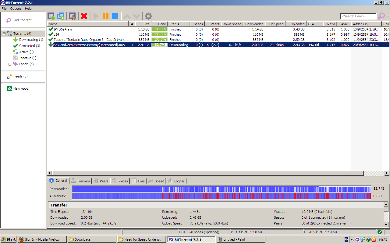Viewport: 390px width, 244px height.
Task: Click into the Search Here field
Action: 358,16
